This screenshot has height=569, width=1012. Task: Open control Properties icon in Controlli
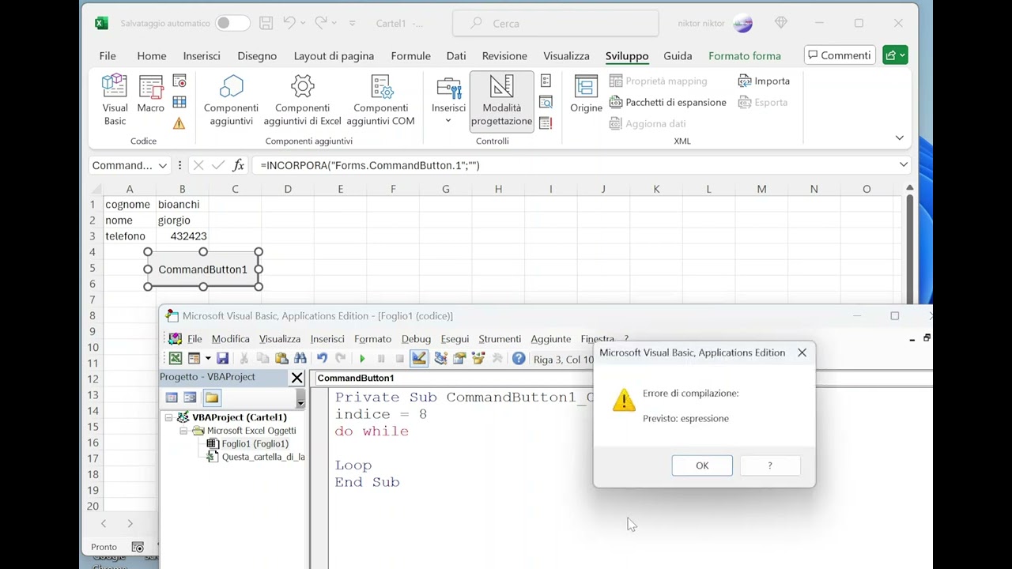(x=546, y=81)
